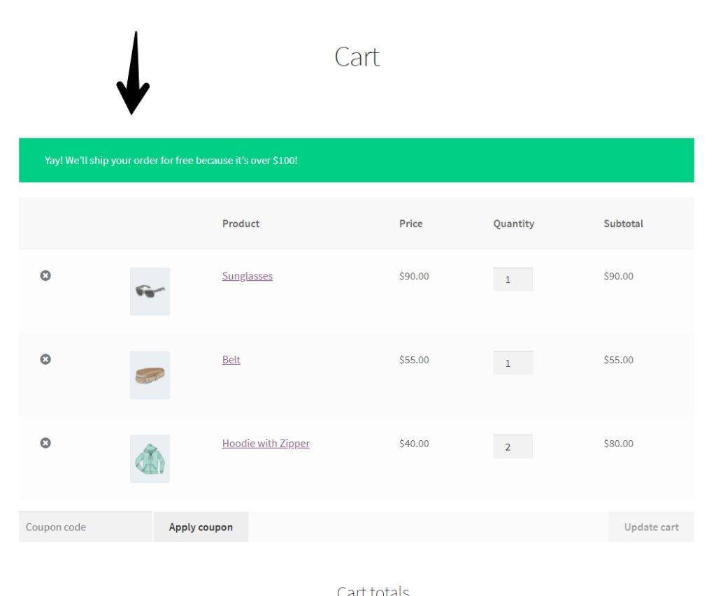Click the Apply coupon button
The height and width of the screenshot is (596, 716).
201,527
